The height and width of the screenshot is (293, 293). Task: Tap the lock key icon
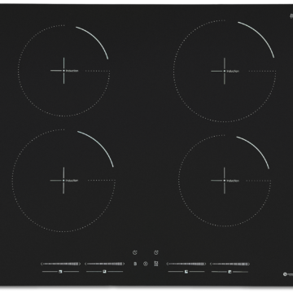point(135,264)
